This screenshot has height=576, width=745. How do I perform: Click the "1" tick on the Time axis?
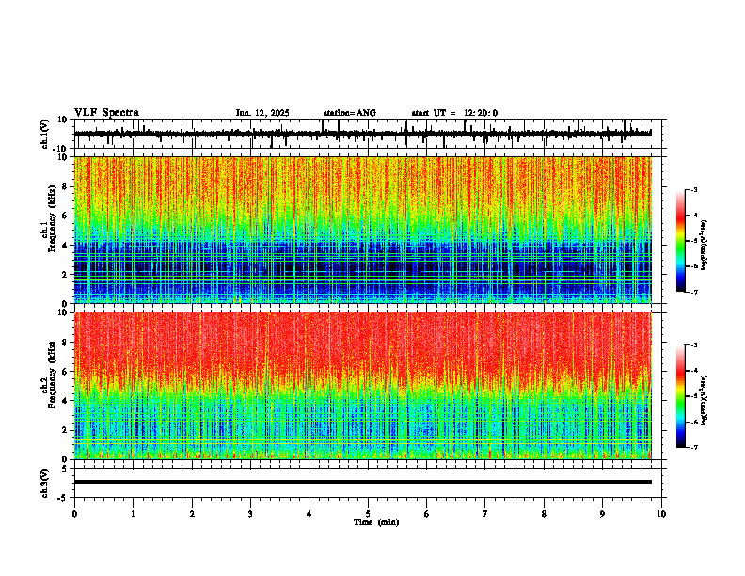click(133, 514)
